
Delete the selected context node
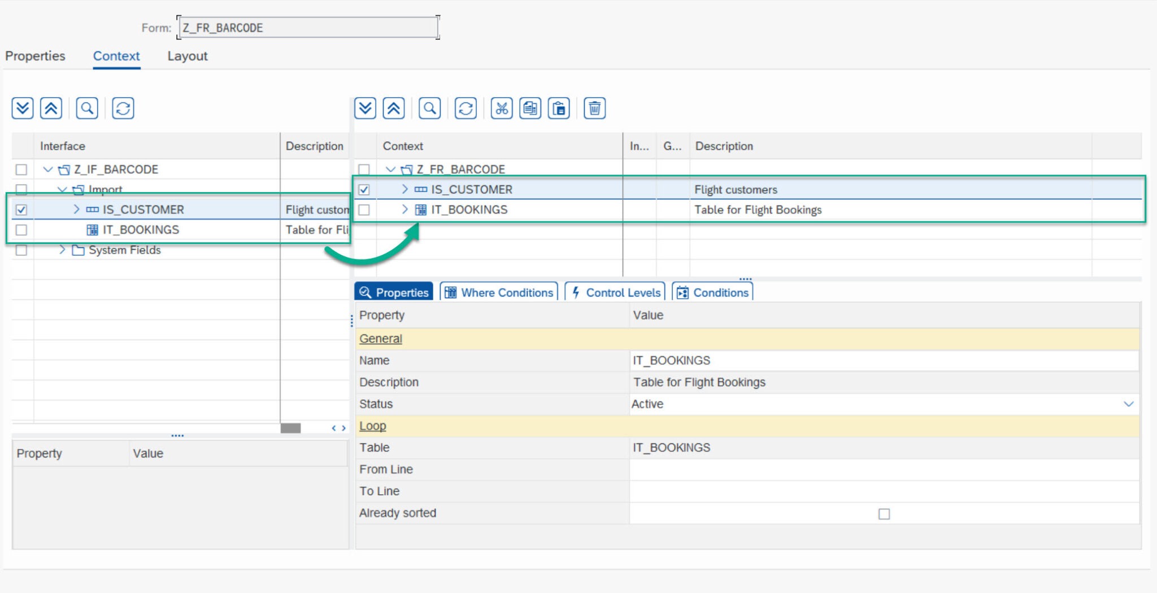[x=594, y=108]
